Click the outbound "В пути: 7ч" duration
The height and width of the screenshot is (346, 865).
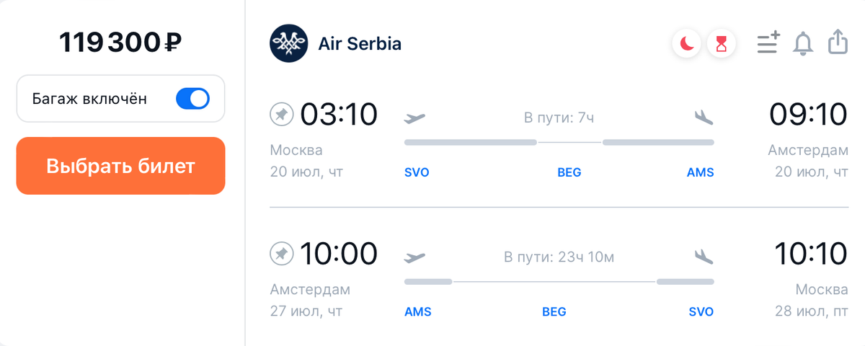[559, 117]
